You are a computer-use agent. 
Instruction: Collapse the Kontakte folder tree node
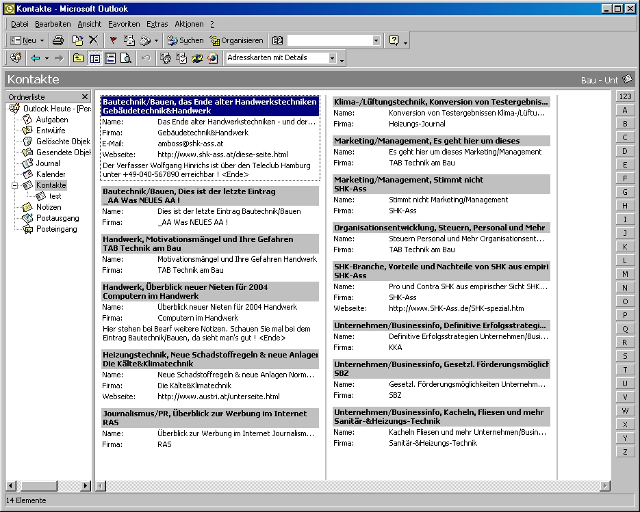(x=15, y=185)
